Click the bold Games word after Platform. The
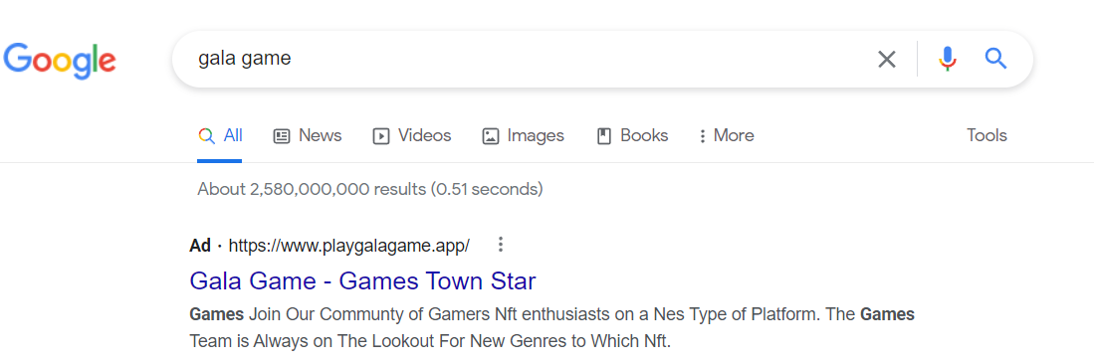Image resolution: width=1094 pixels, height=364 pixels. [x=888, y=314]
